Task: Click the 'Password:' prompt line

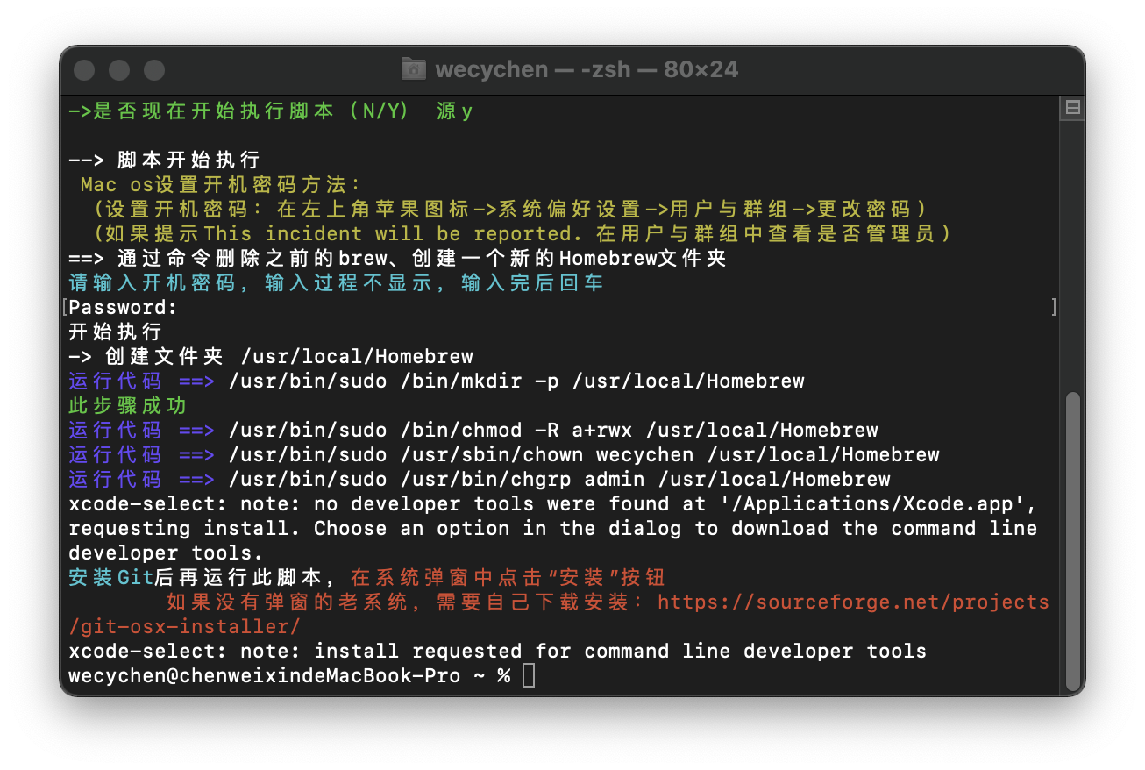Action: coord(123,308)
